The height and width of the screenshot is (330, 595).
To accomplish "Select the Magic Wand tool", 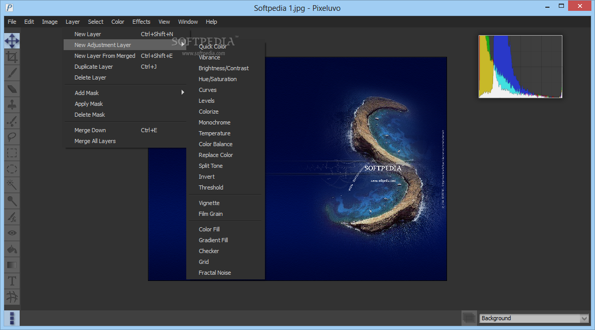I will pyautogui.click(x=12, y=185).
